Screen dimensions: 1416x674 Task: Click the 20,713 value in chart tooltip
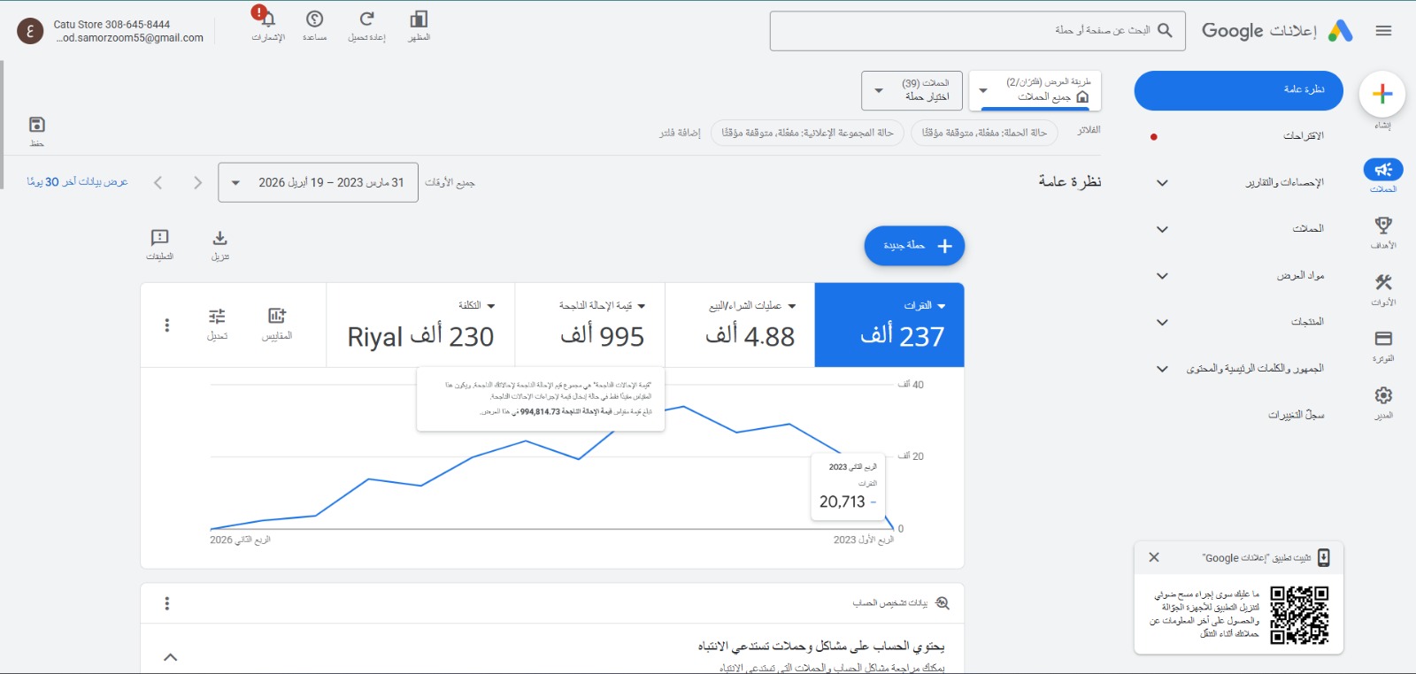coord(842,502)
